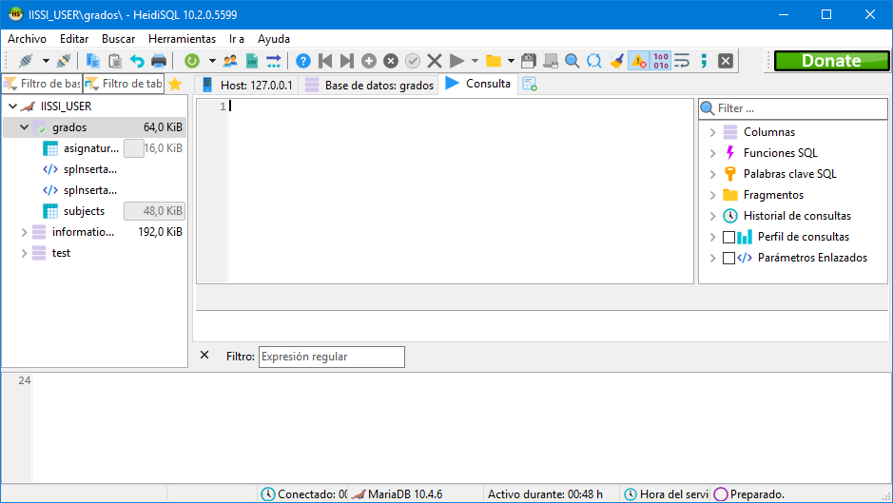Go to last row icon
Viewport: 893px width, 503px height.
coord(347,61)
